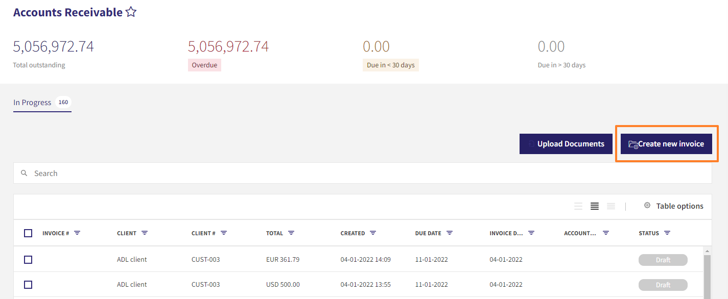The image size is (728, 299).
Task: Tick the select-all checkbox in table header
Action: tap(28, 233)
